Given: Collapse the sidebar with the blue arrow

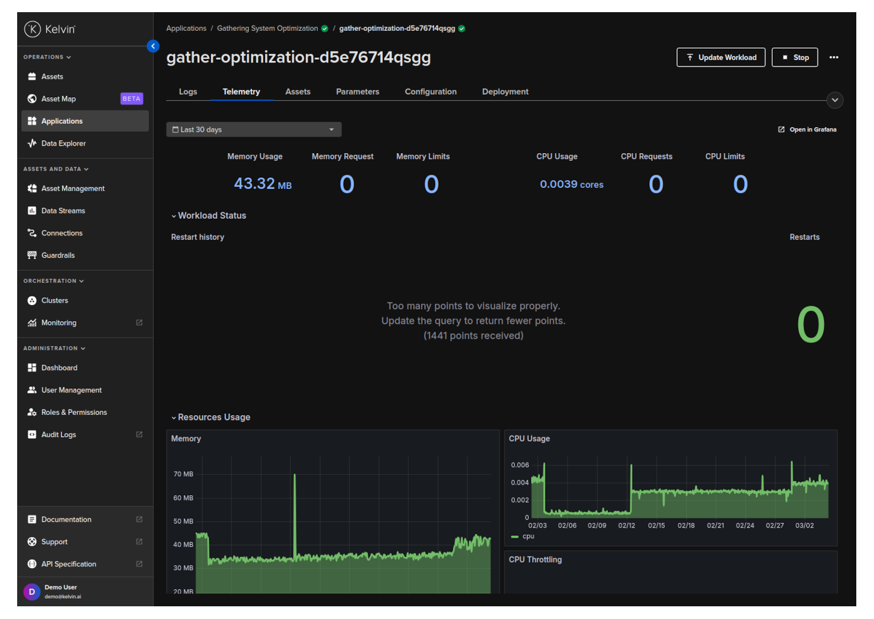Looking at the screenshot, I should click(153, 46).
